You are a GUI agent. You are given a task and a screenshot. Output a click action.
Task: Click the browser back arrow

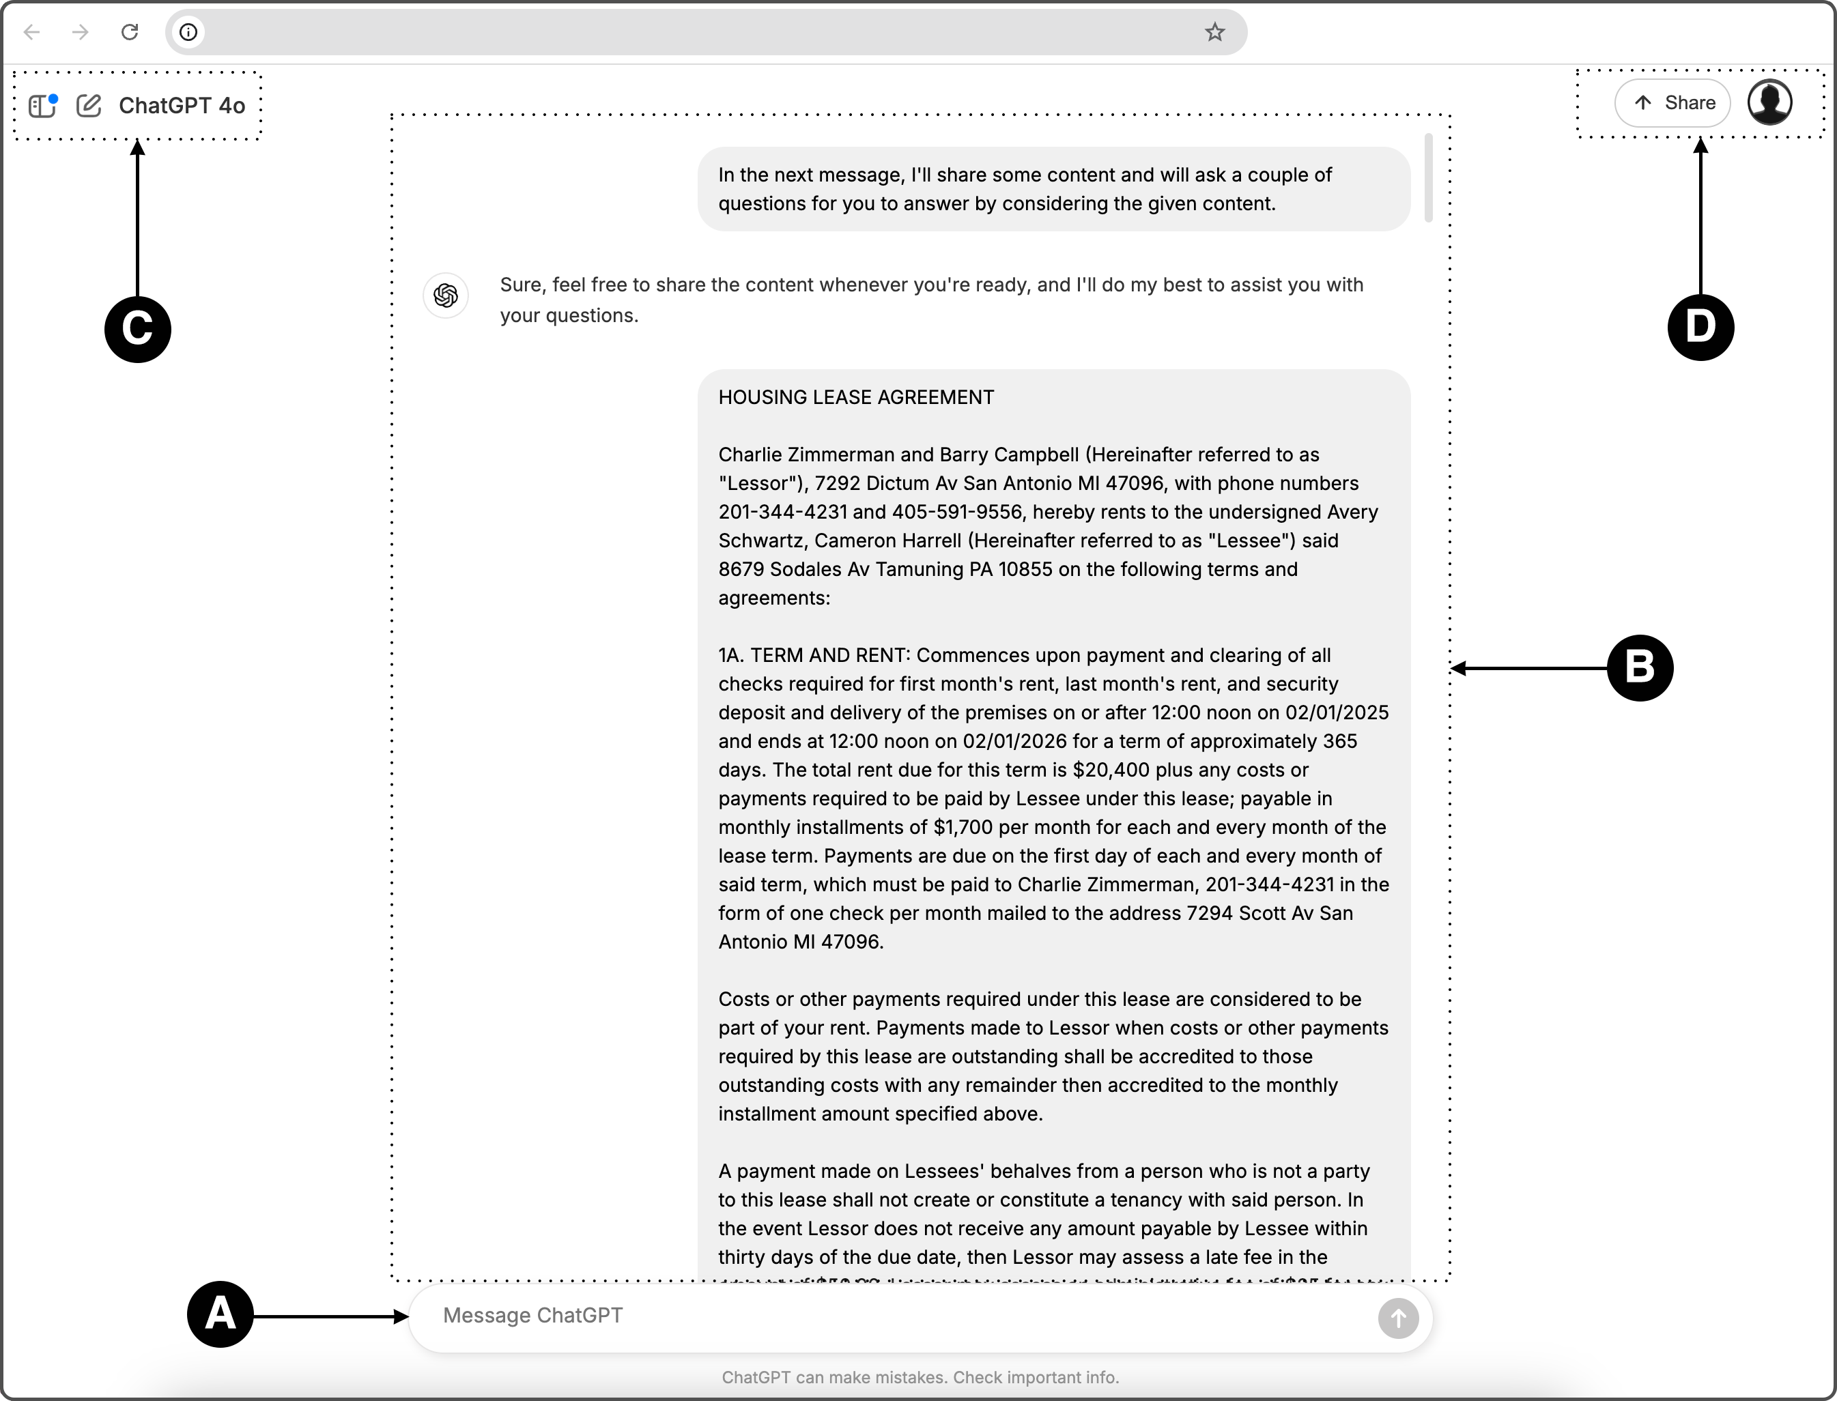point(31,33)
